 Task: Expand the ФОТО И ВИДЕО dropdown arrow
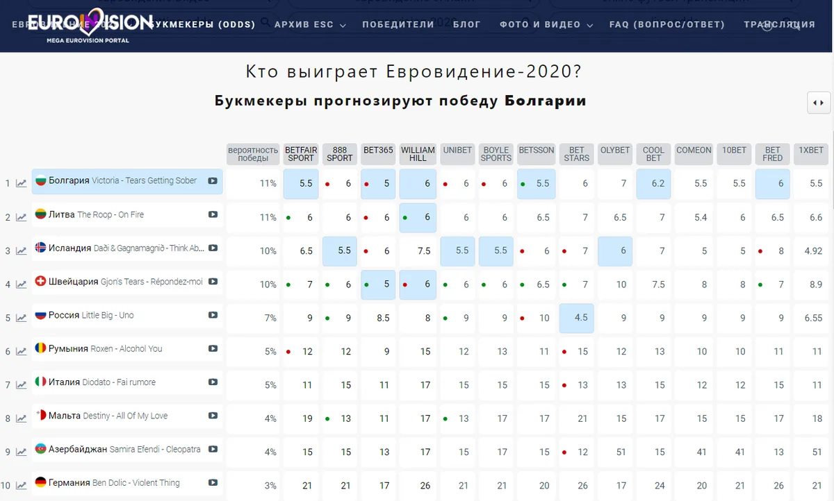pos(590,25)
